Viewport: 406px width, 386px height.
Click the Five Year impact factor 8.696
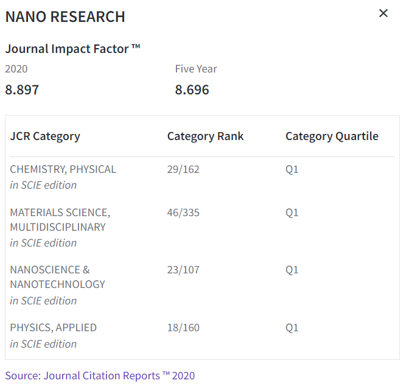(192, 90)
